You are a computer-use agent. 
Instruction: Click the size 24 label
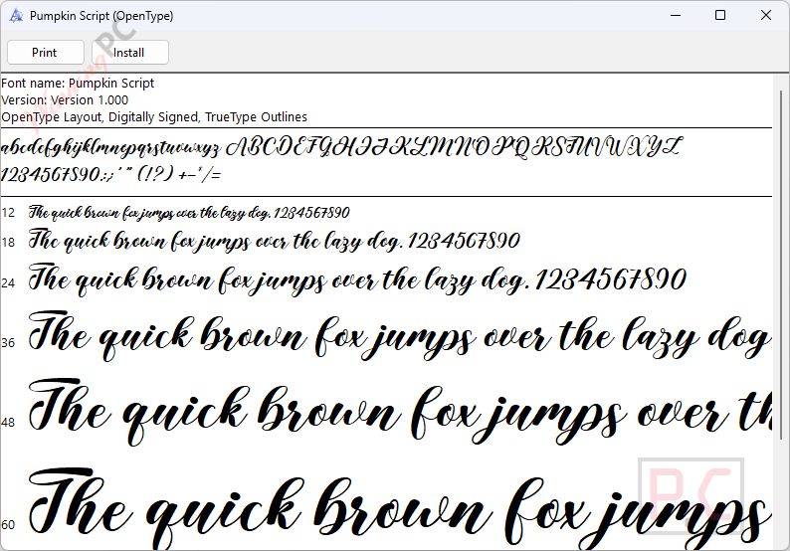[x=8, y=283]
